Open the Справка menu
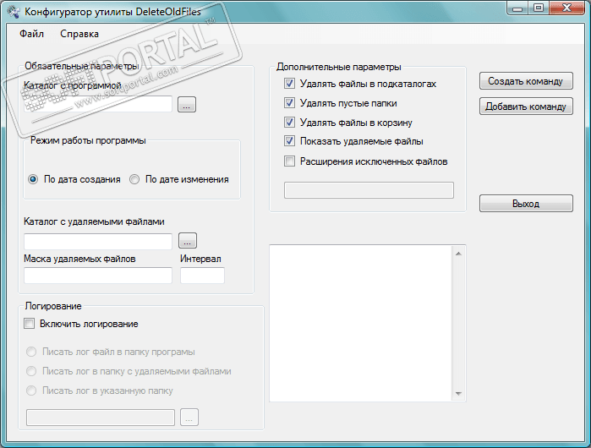Viewport: 591px width, 448px height. click(79, 34)
